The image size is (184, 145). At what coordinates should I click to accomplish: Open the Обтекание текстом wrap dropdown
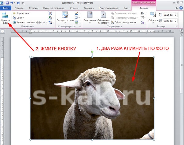tap(108, 23)
